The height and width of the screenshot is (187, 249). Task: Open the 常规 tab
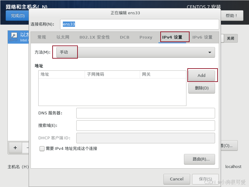pyautogui.click(x=42, y=37)
